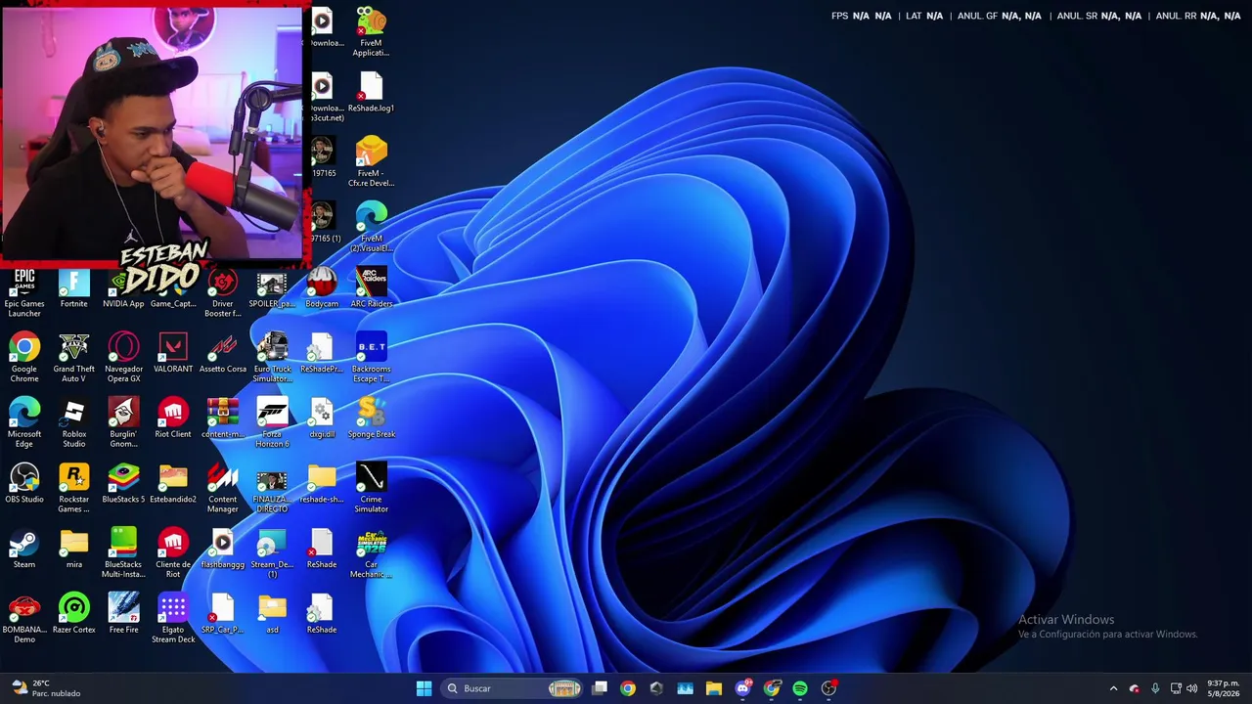
Task: Select the SPOILER_pa... video file
Action: pyautogui.click(x=272, y=288)
